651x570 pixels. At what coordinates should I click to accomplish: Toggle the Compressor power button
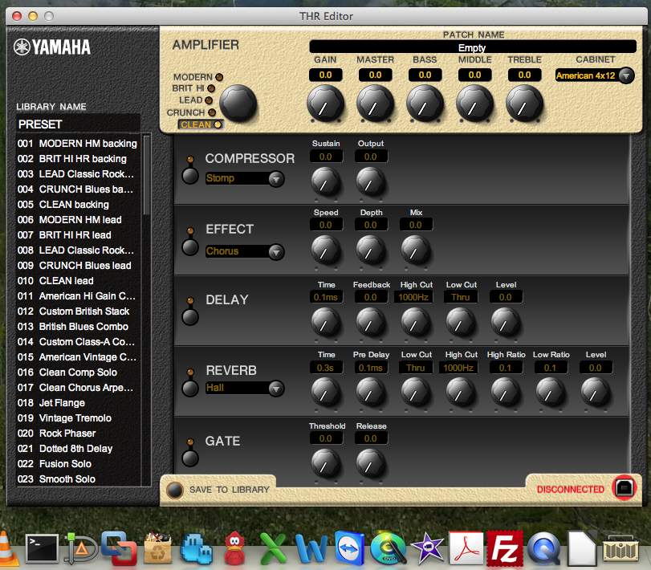[190, 175]
